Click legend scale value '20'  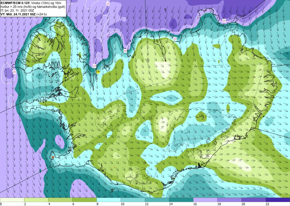(243, 204)
